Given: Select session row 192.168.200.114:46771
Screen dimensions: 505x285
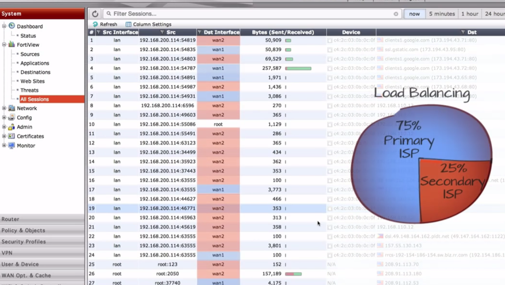Looking at the screenshot, I should [x=207, y=208].
